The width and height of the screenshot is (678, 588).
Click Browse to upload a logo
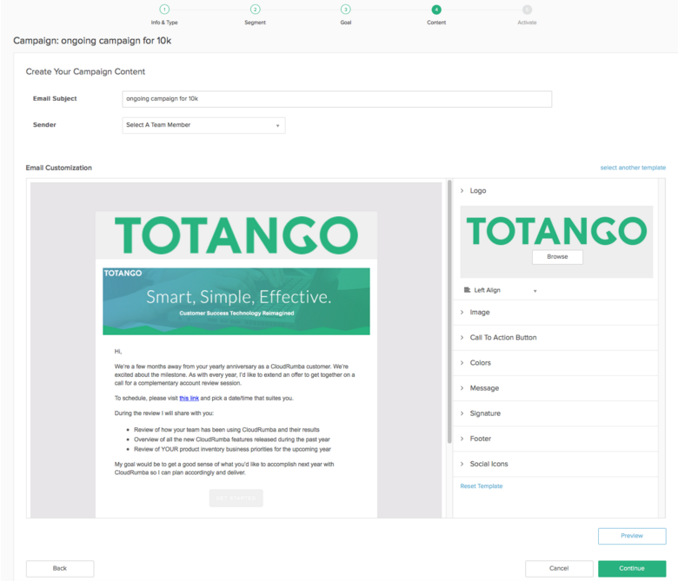tap(557, 256)
